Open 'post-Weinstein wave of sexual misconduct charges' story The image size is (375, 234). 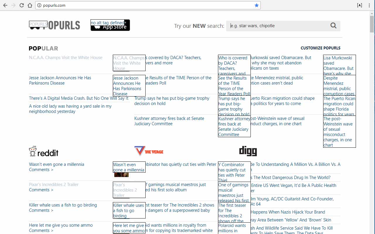point(277,121)
